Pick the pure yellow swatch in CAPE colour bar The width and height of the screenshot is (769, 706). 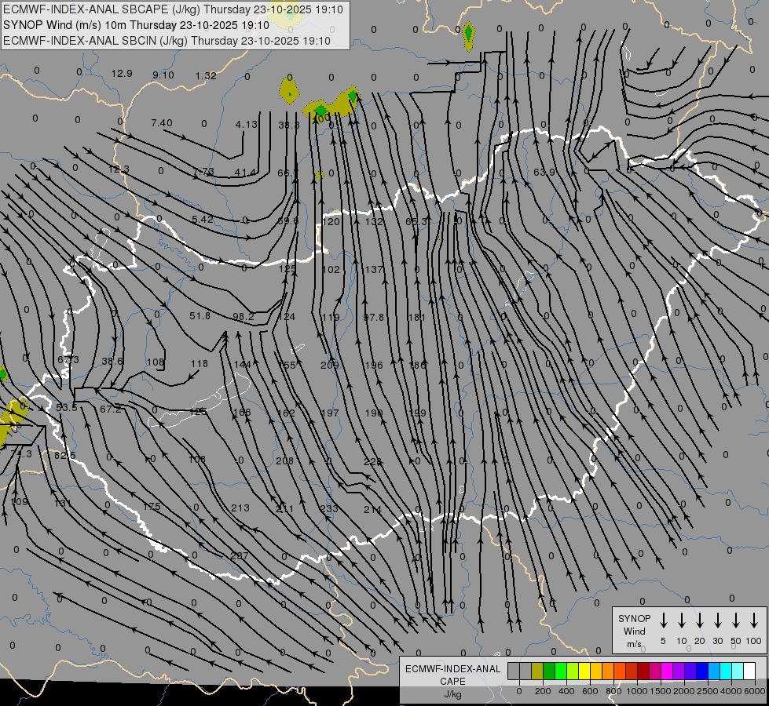point(584,671)
